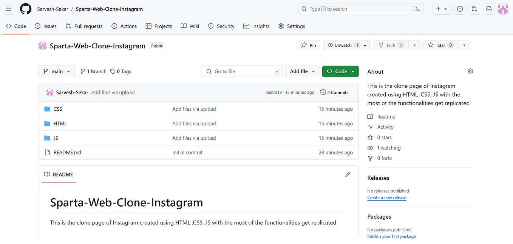Edit README with the pencil icon
Image resolution: width=513 pixels, height=244 pixels.
pos(348,175)
